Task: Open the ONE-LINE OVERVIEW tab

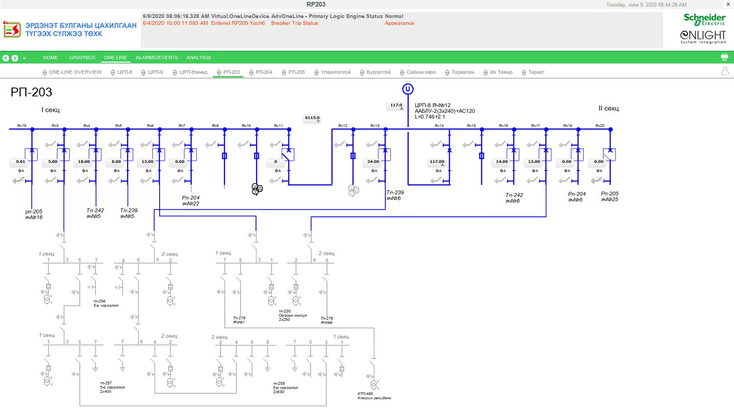Action: [x=72, y=72]
